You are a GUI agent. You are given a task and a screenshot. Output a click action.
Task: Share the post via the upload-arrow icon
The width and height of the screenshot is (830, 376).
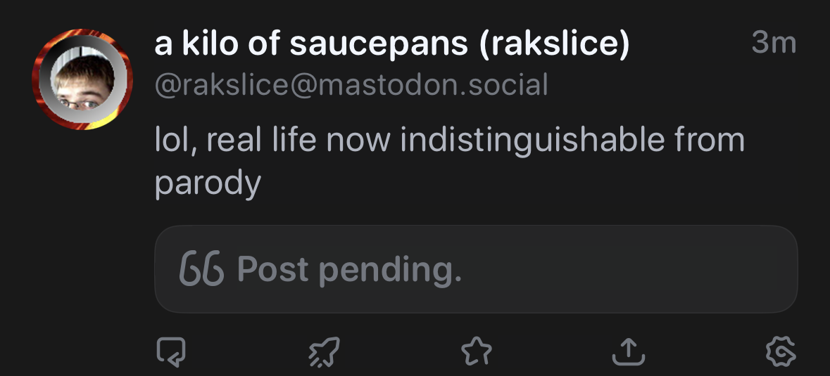628,351
